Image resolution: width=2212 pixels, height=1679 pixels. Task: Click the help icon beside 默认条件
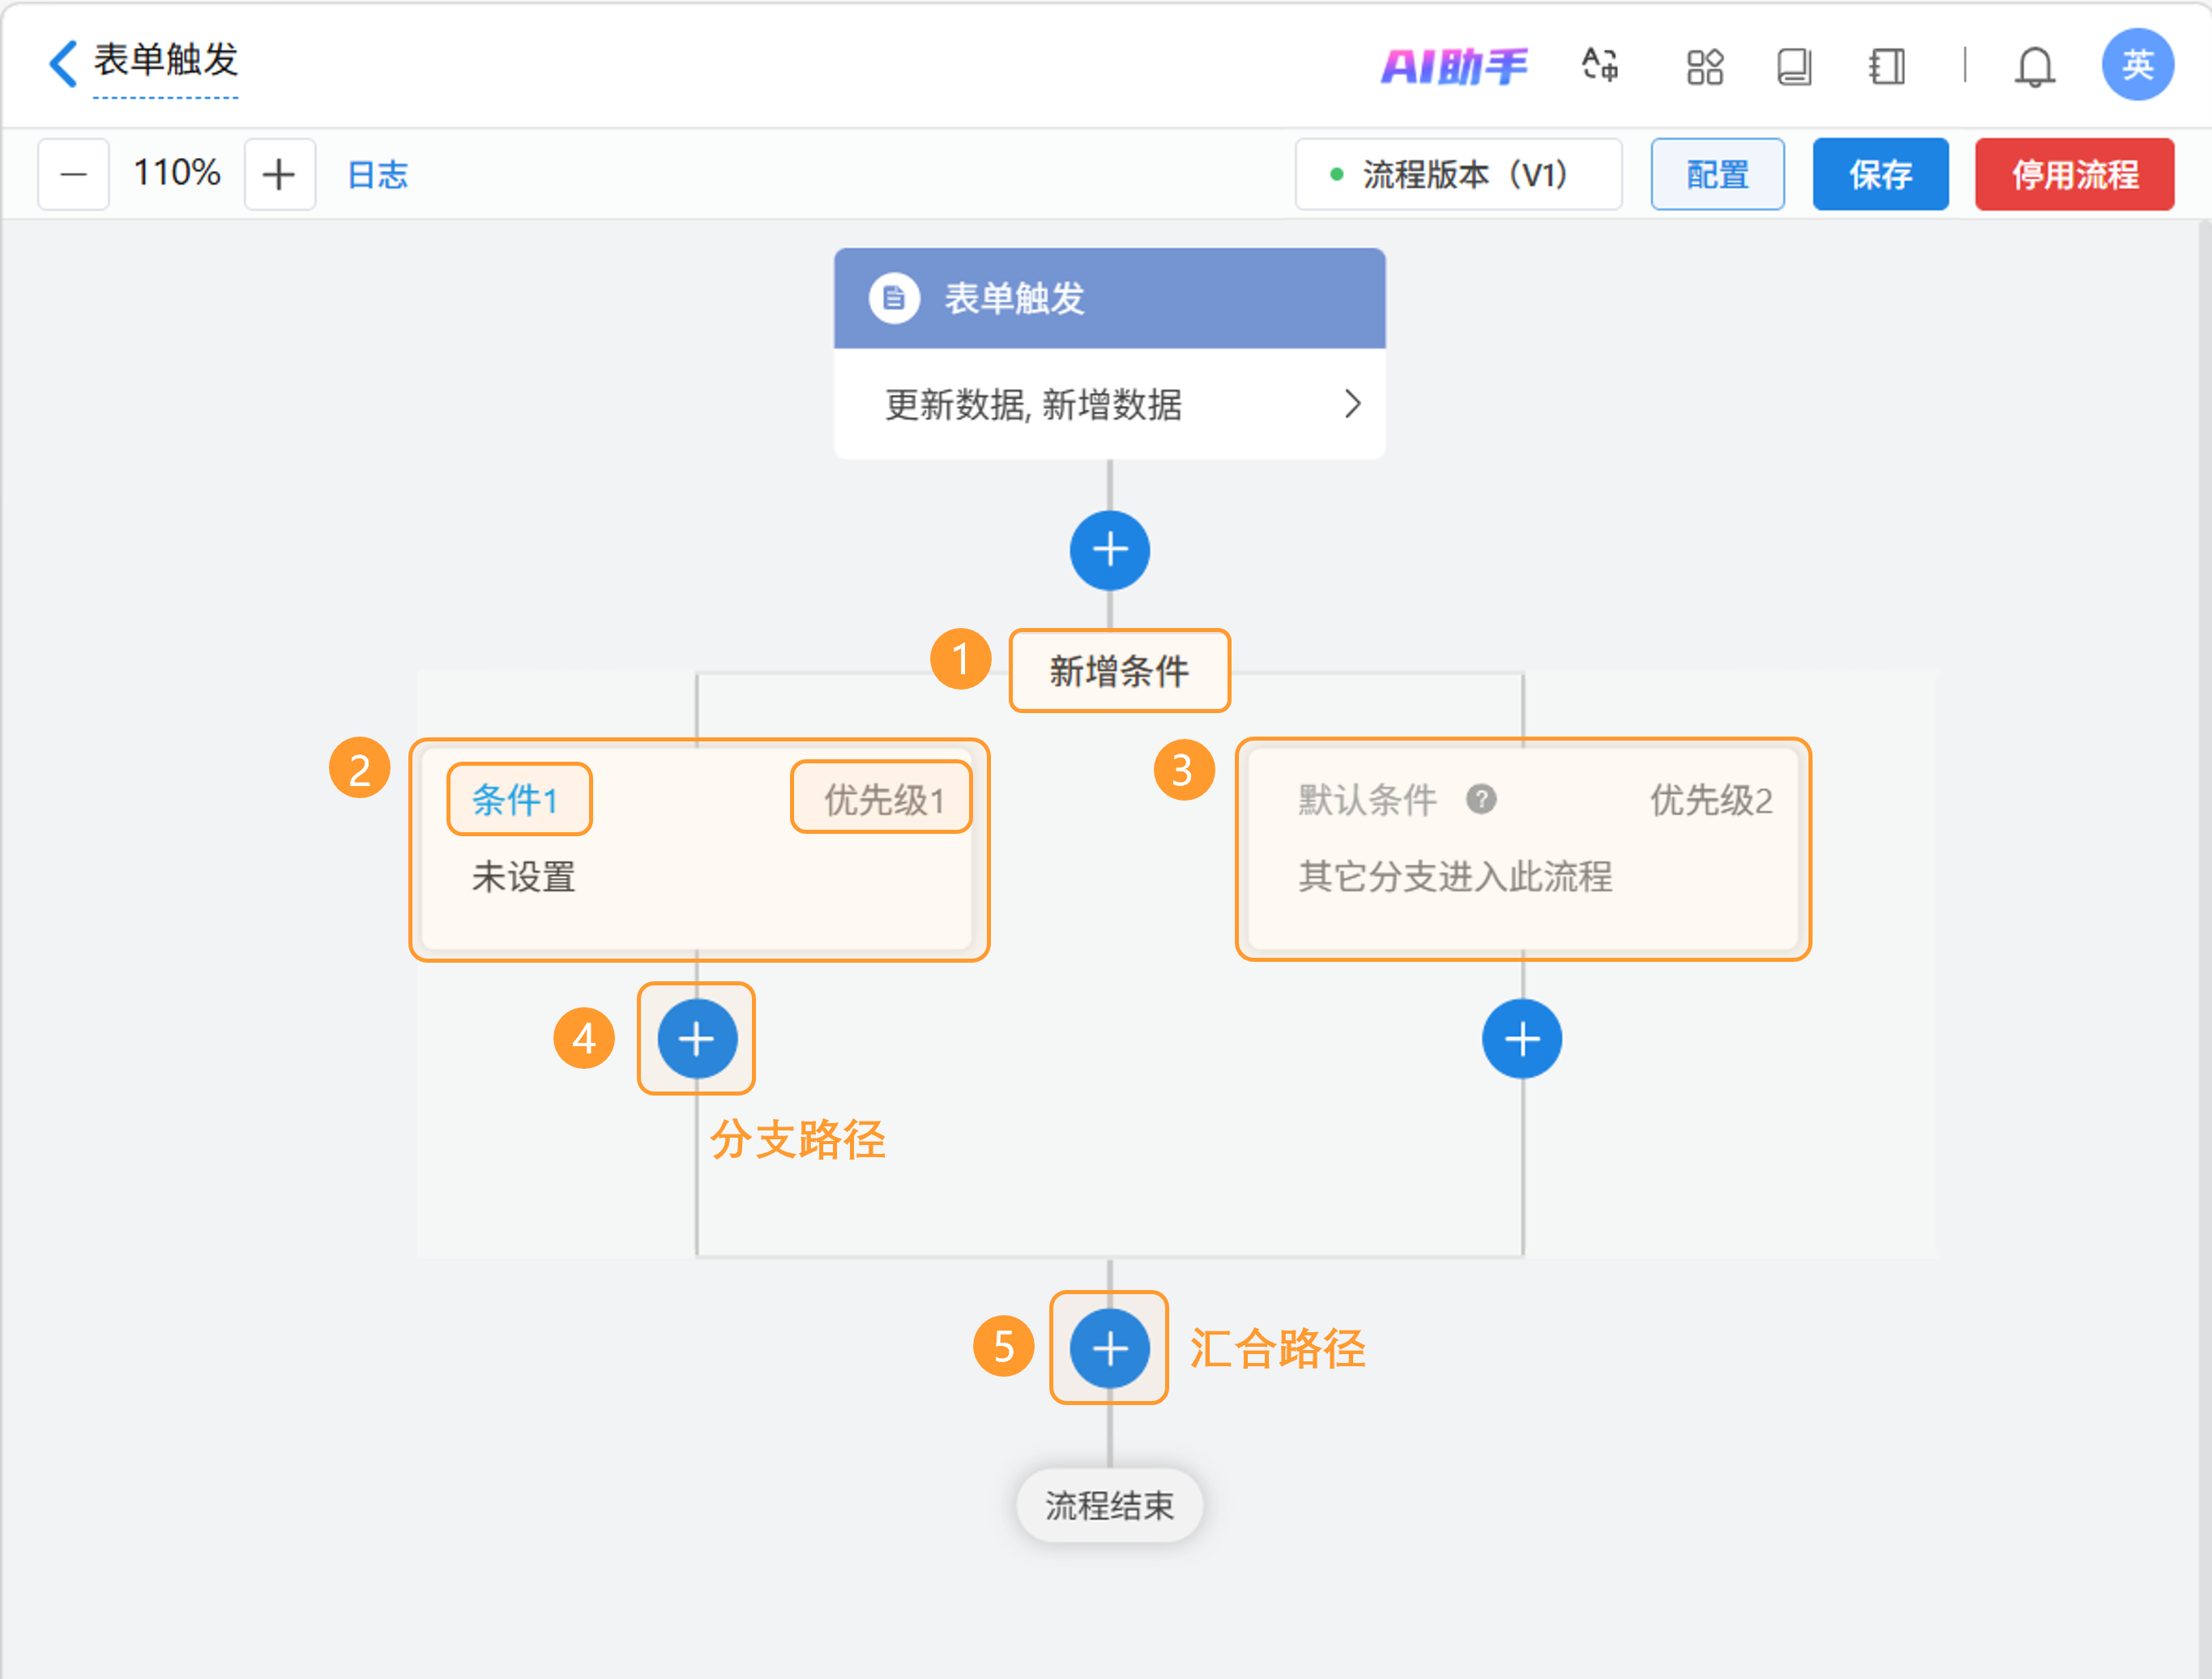tap(1481, 799)
